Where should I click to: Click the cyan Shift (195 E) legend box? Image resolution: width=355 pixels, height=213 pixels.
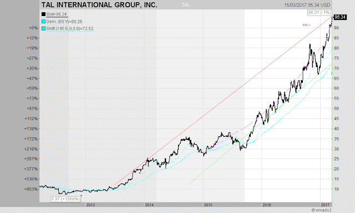(43, 28)
